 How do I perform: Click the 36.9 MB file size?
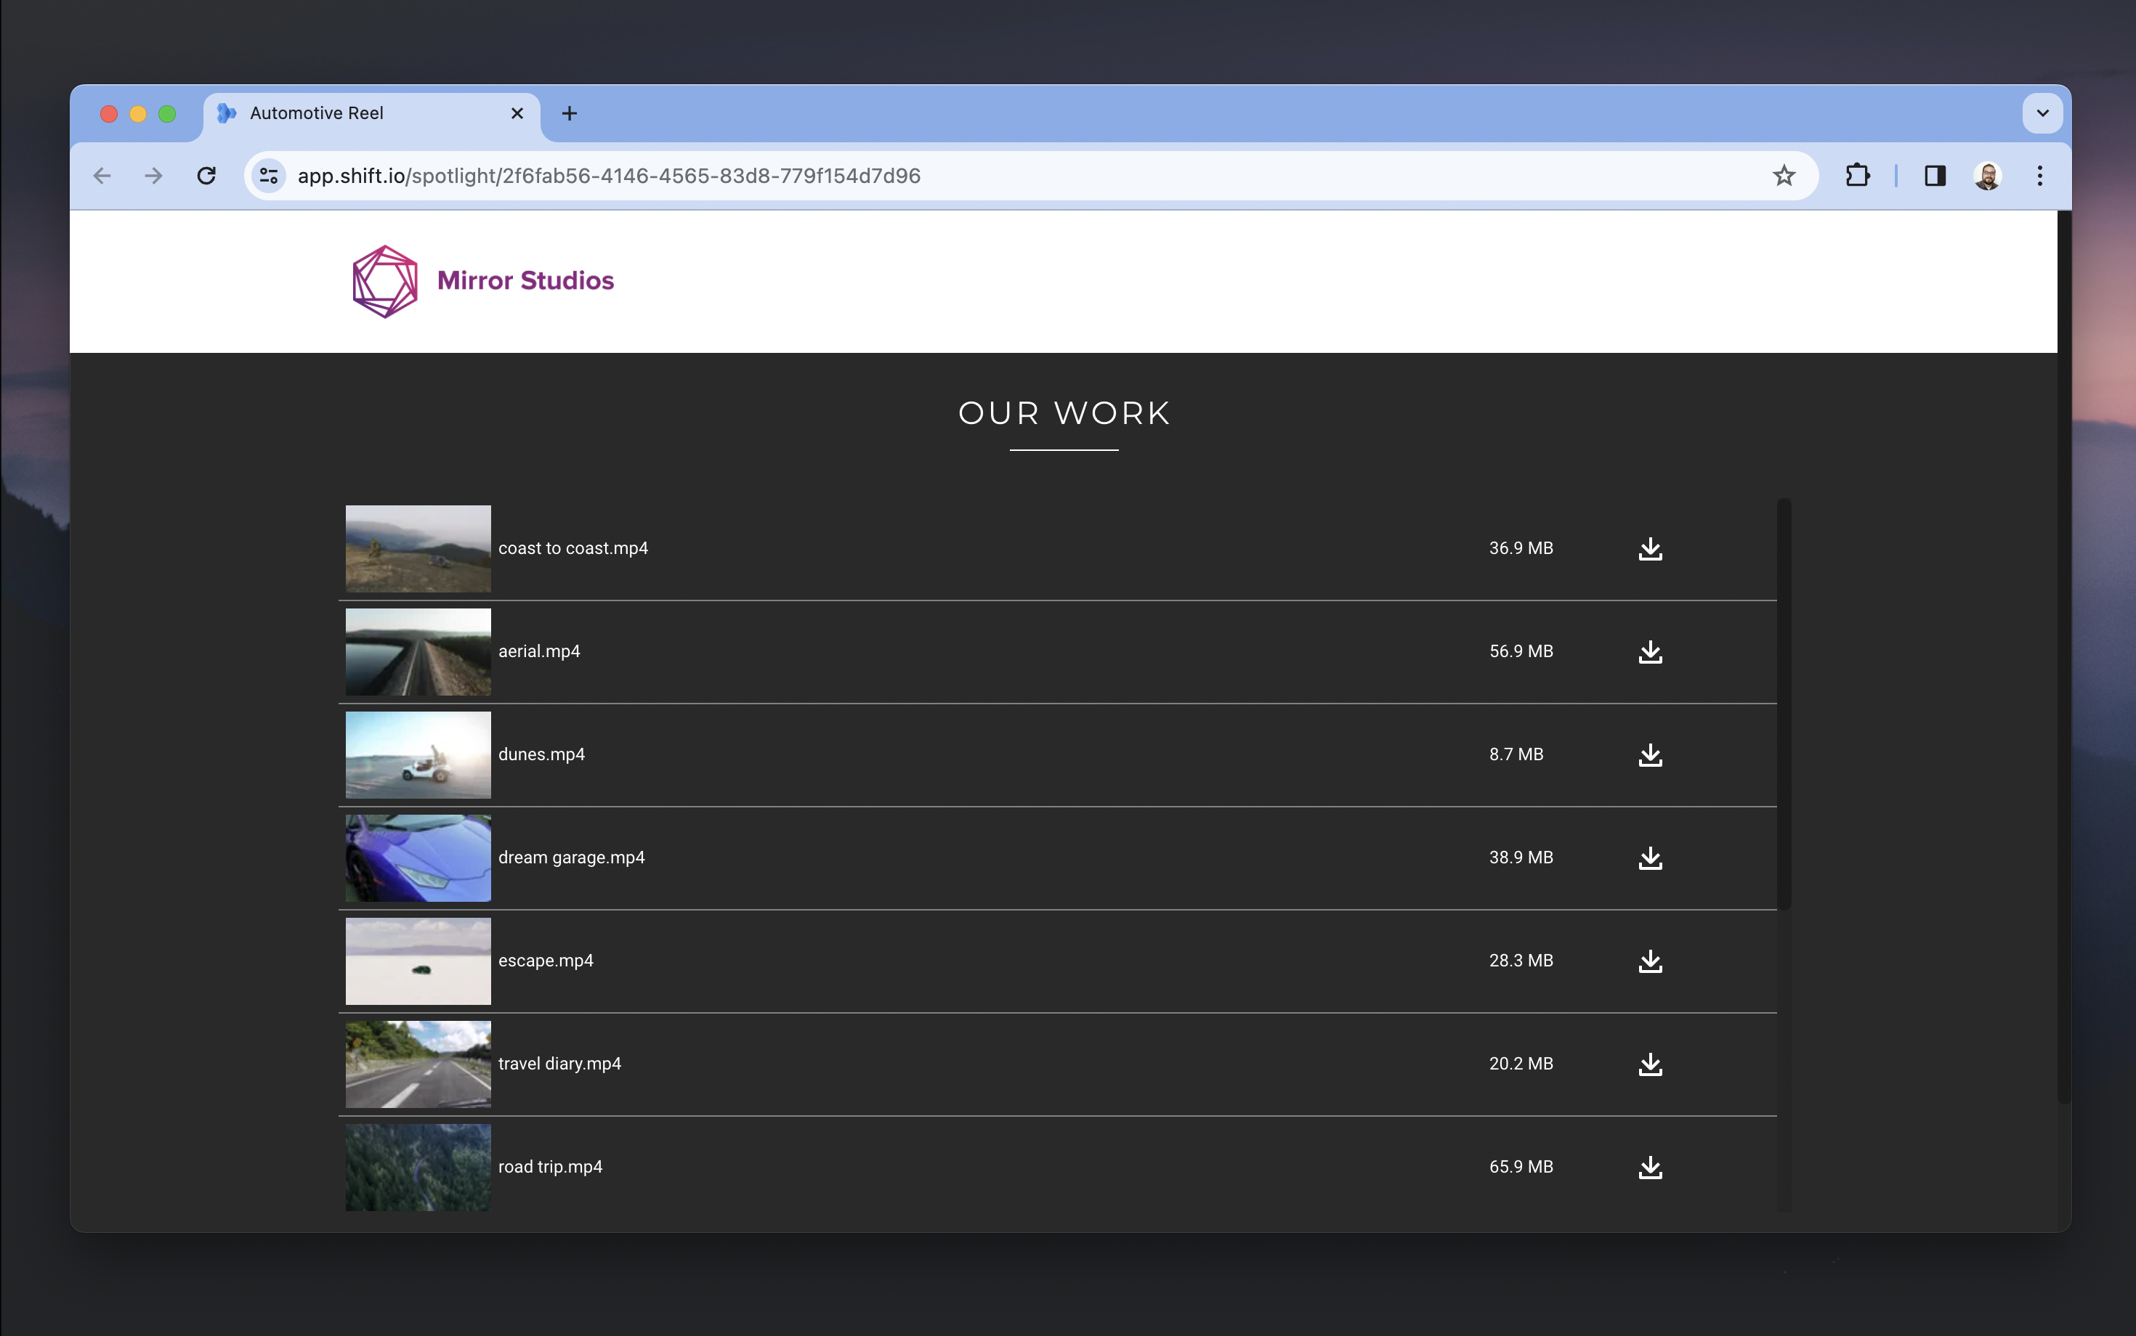[x=1521, y=547]
